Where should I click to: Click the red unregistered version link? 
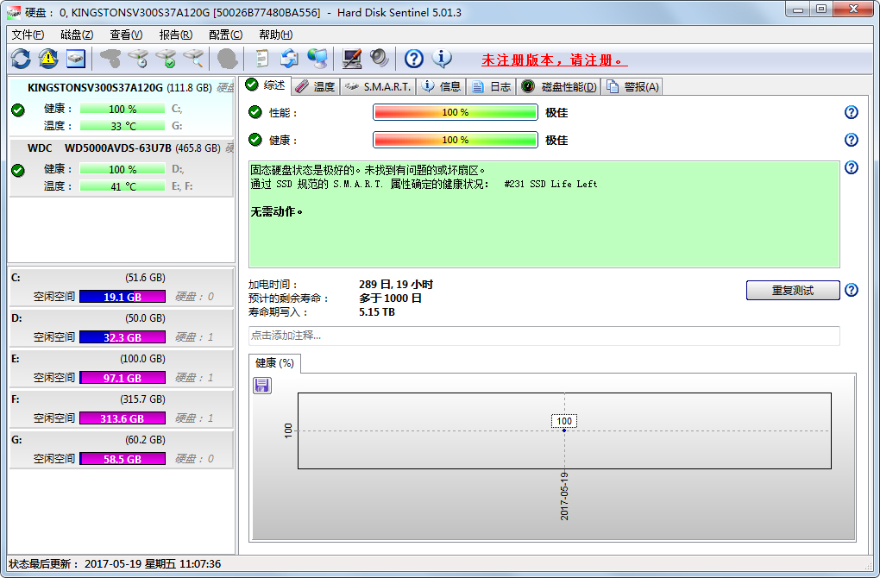coord(554,60)
